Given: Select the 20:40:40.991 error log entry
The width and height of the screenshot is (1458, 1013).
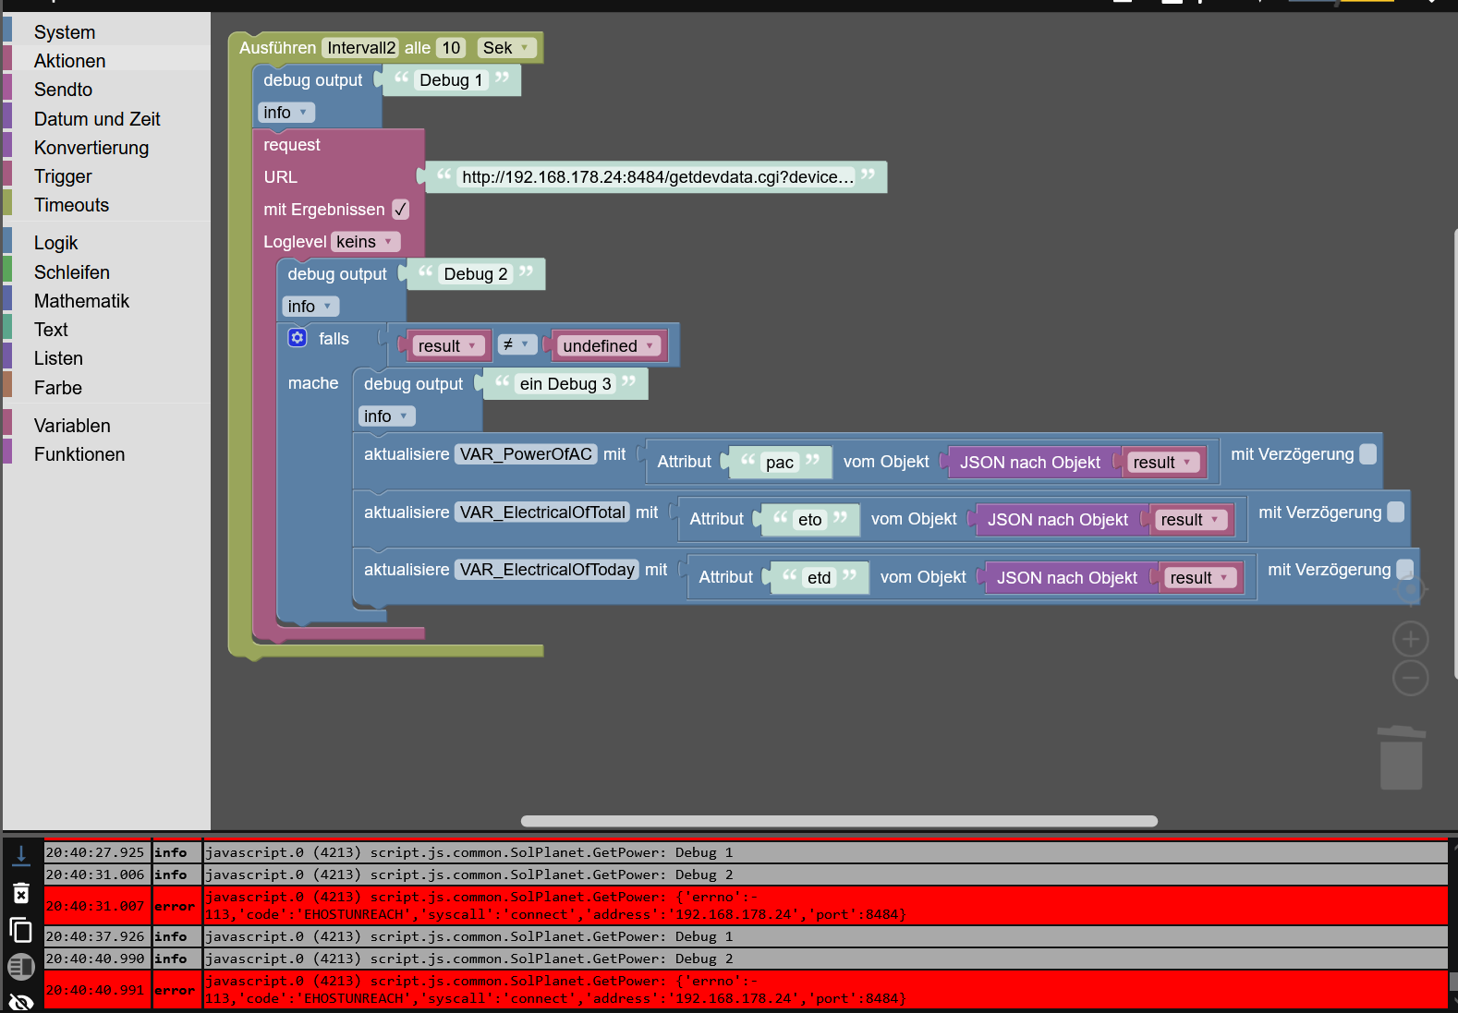Looking at the screenshot, I should [746, 990].
